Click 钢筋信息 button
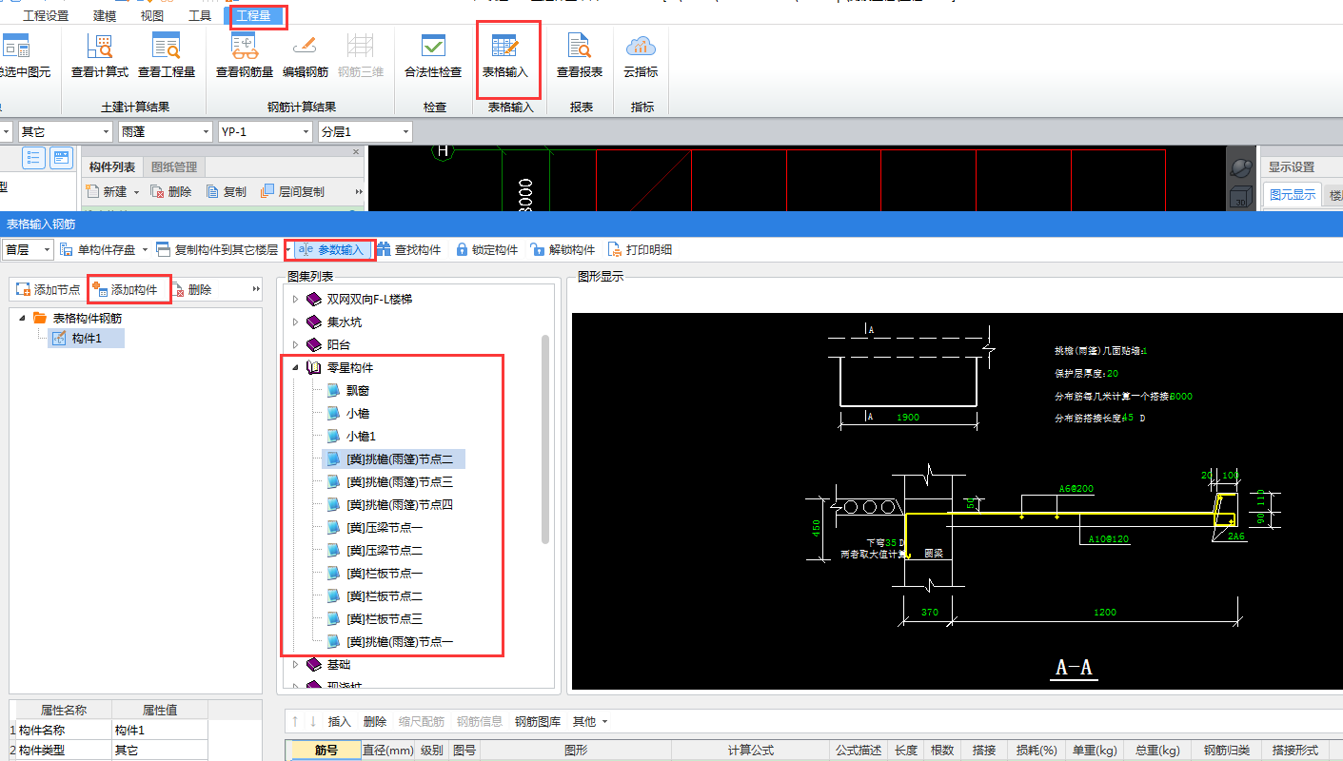The height and width of the screenshot is (761, 1343). 480,721
